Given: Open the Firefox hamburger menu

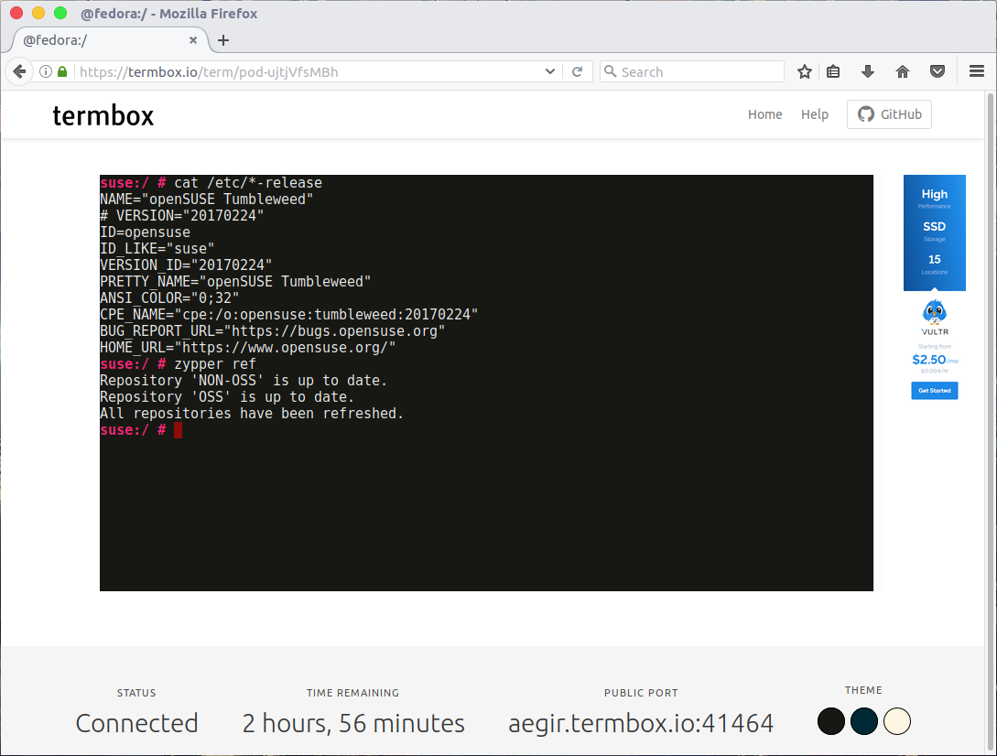Looking at the screenshot, I should pyautogui.click(x=977, y=71).
